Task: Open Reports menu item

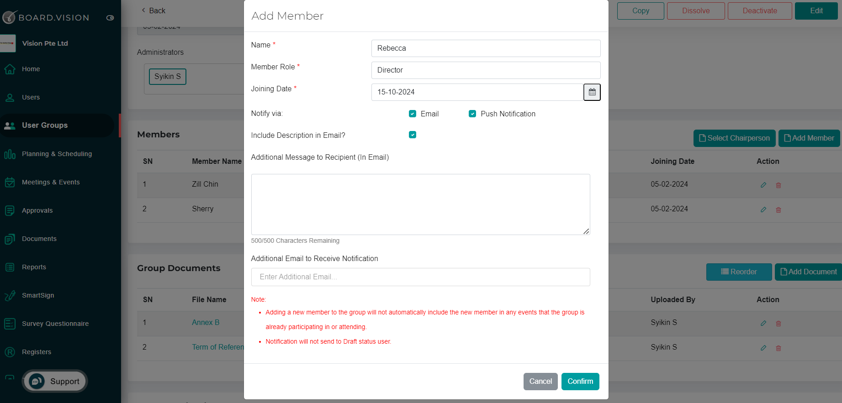Action: click(x=34, y=267)
